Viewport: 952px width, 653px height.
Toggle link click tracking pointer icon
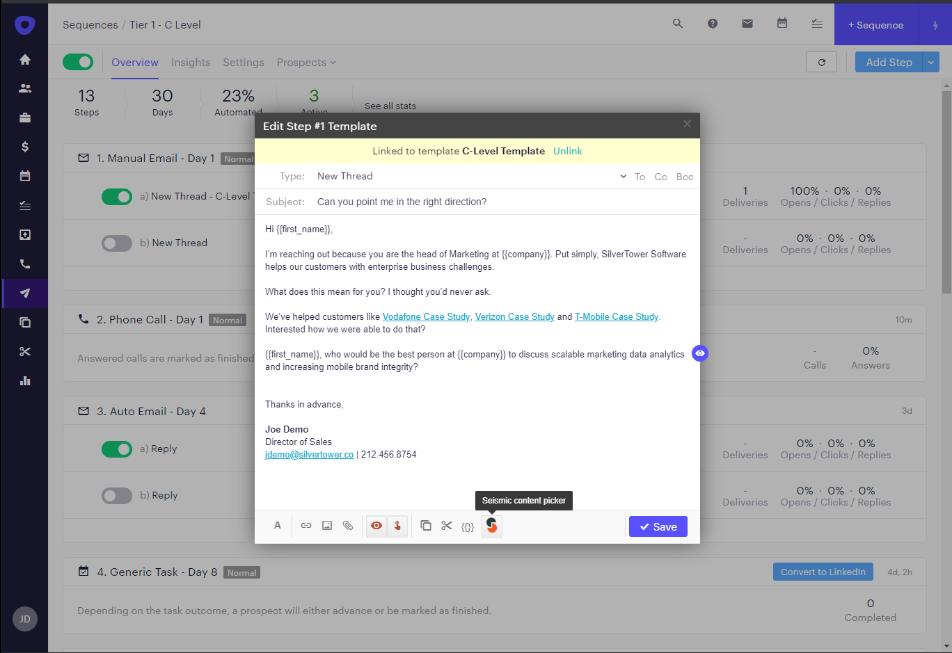click(397, 526)
